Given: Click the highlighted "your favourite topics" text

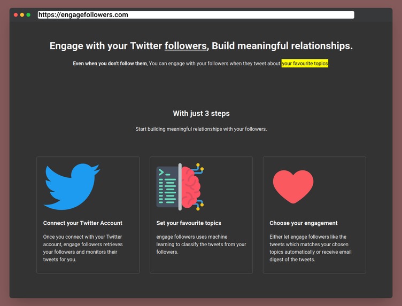Looking at the screenshot, I should click(x=305, y=63).
